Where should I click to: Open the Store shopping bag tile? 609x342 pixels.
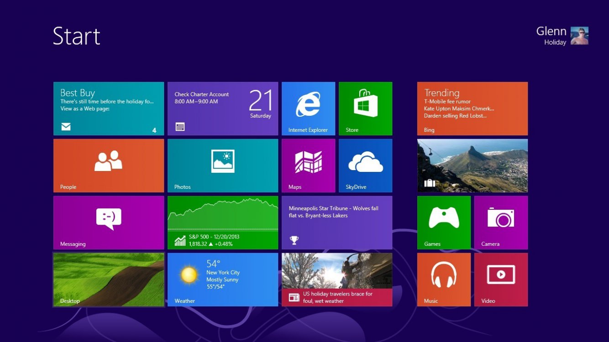tap(365, 109)
